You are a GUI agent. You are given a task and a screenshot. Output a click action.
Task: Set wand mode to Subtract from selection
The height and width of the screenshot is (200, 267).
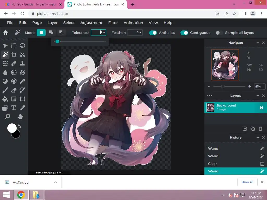click(61, 33)
